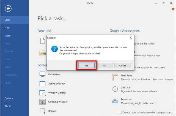The width and height of the screenshot is (176, 116).
Task: Click the CrossHair target icon
Action: click(x=115, y=89)
